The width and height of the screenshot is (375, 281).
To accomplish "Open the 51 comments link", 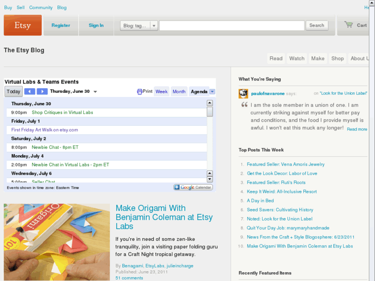I will click(129, 278).
